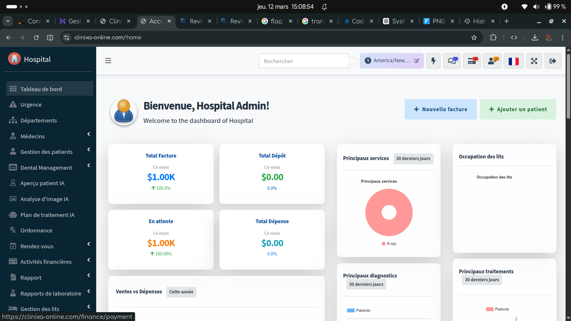
Task: Open the patient notifications icon
Action: (492, 61)
